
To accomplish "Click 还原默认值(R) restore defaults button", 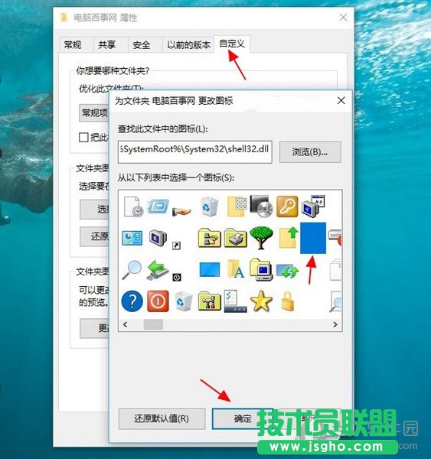I will tap(162, 418).
